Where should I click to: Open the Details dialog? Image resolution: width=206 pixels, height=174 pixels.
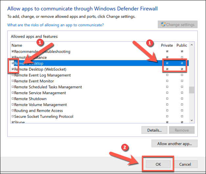154,130
